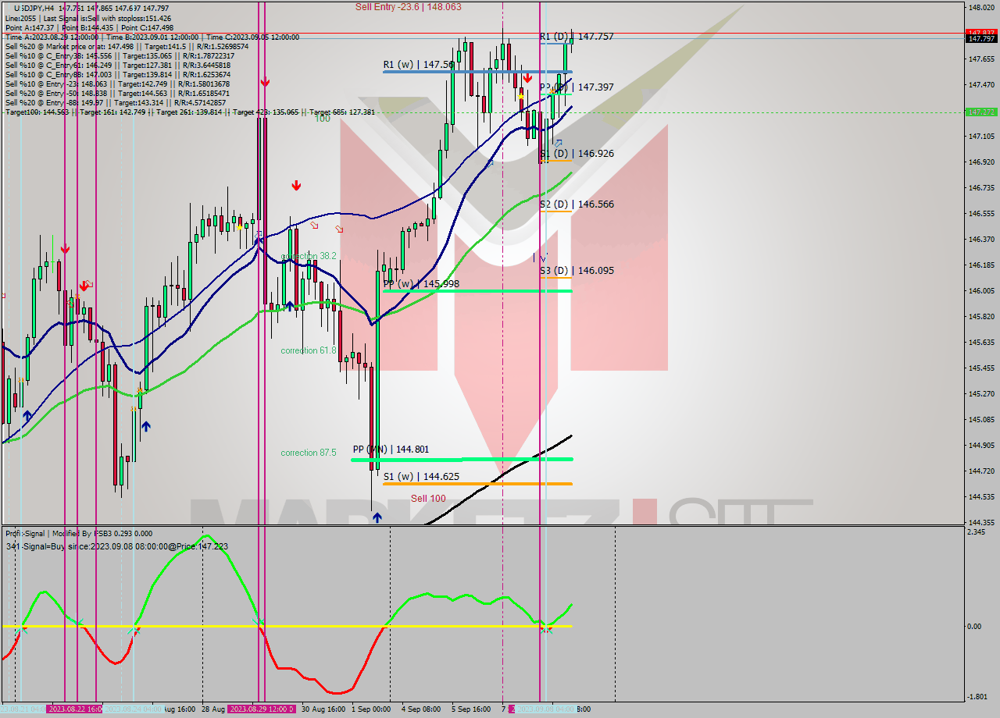
Task: Click the 'Sell %10 @ C_Entry61: 146.249' row
Action: (x=117, y=65)
